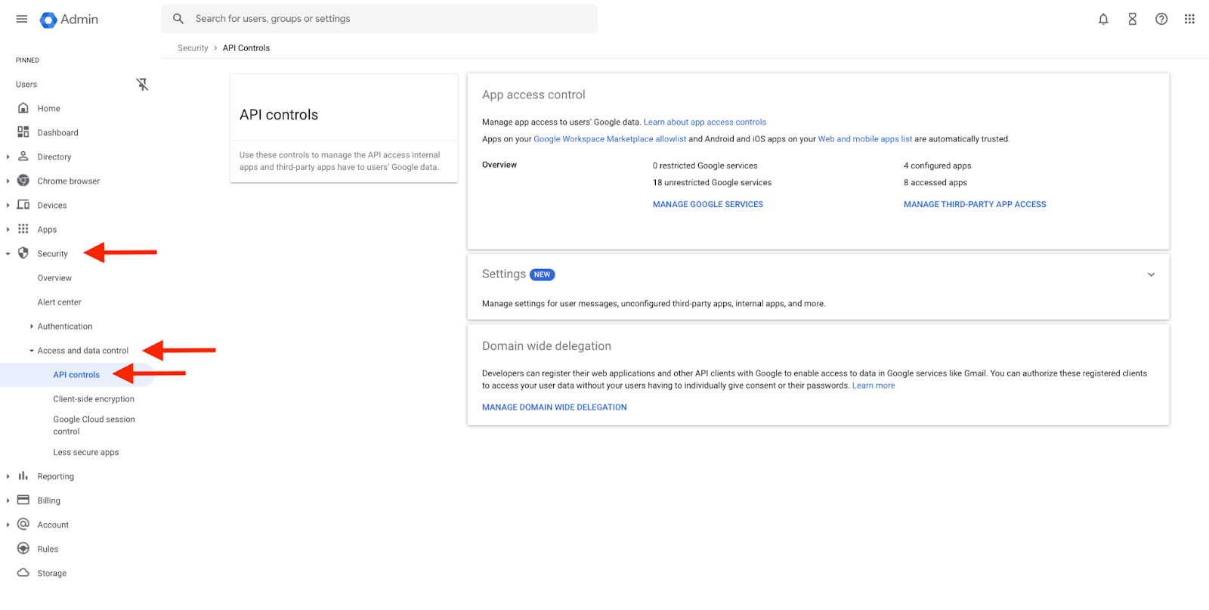Click '0 restricted Google services' text
The image size is (1209, 610).
pyautogui.click(x=705, y=166)
